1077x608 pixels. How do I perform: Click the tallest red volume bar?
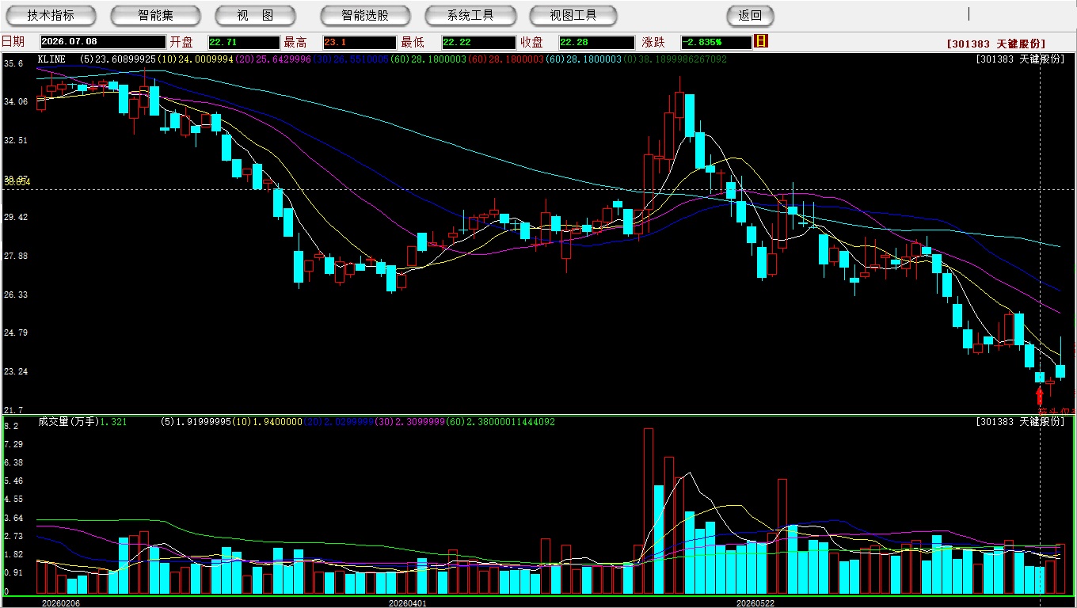click(x=649, y=511)
